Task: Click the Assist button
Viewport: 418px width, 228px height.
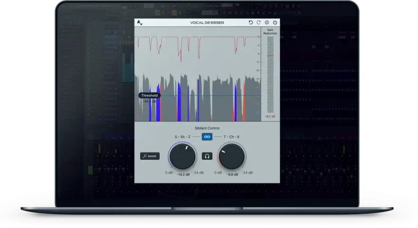Action: (150, 156)
